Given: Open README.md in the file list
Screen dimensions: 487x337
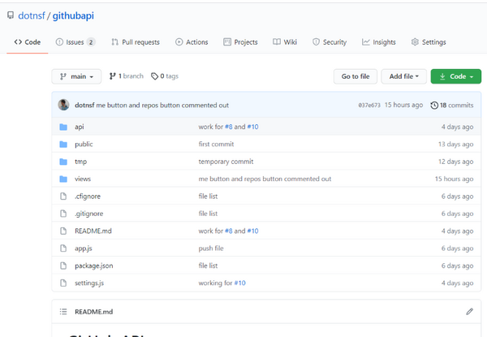Looking at the screenshot, I should point(93,231).
